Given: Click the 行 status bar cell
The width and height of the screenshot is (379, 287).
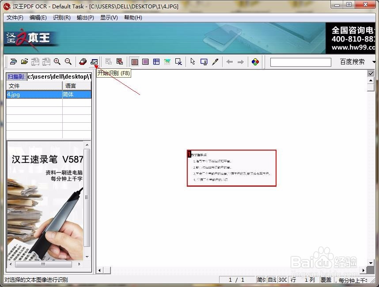Looking at the screenshot, I should [293, 280].
